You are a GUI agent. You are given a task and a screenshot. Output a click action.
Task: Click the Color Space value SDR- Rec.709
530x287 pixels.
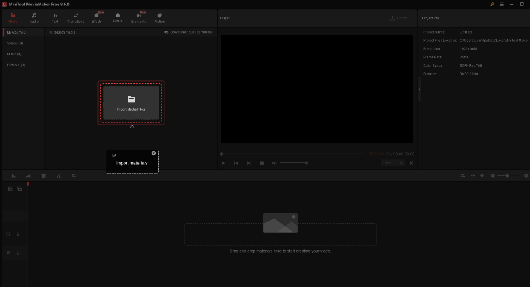(x=471, y=65)
